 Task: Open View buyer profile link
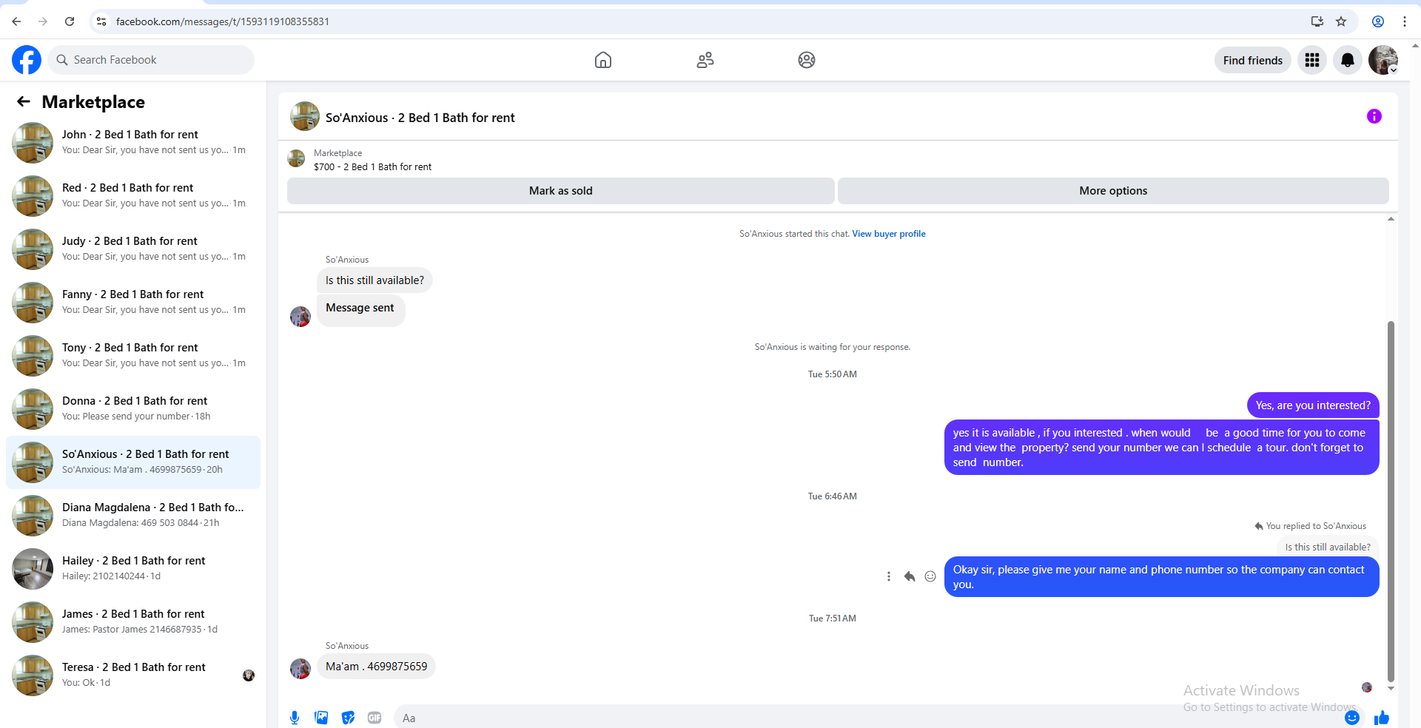[889, 234]
